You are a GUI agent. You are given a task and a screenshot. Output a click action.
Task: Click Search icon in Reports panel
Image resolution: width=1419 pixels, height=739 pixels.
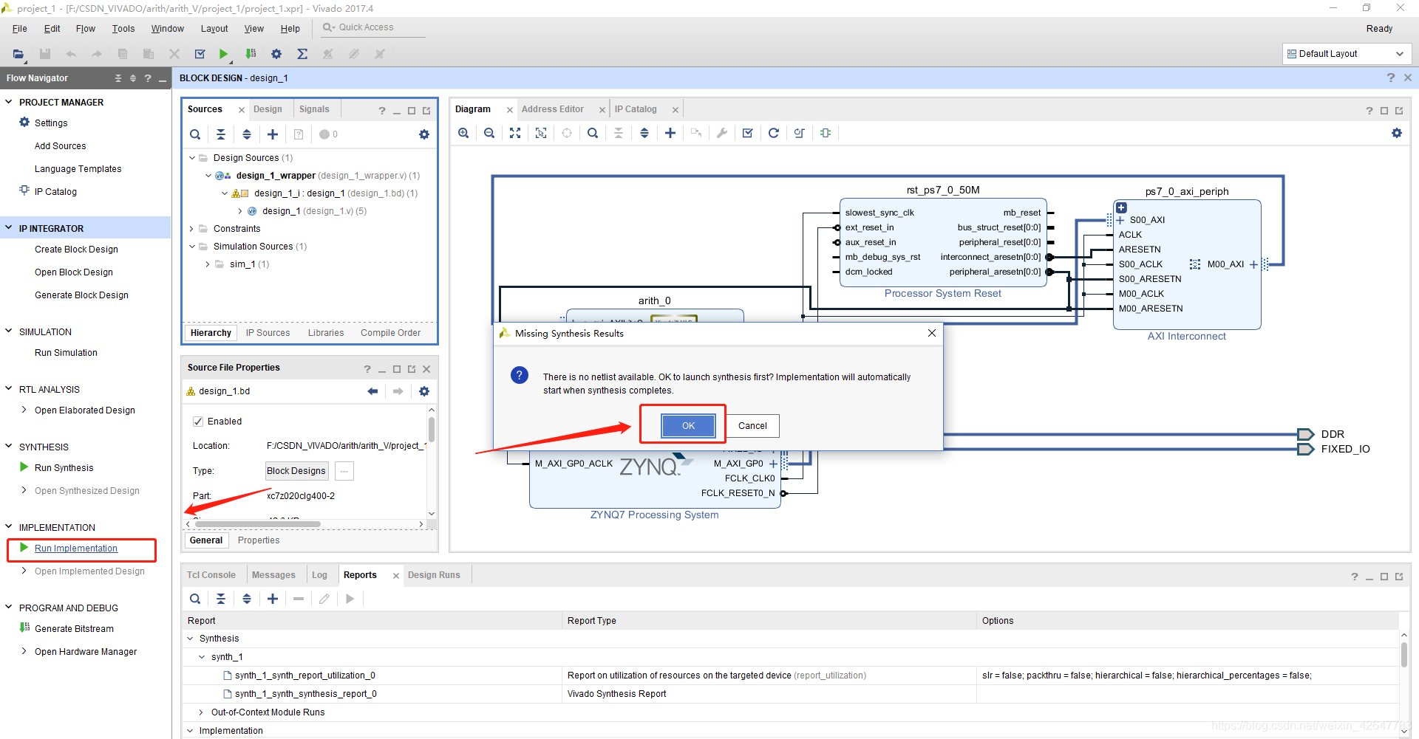195,599
